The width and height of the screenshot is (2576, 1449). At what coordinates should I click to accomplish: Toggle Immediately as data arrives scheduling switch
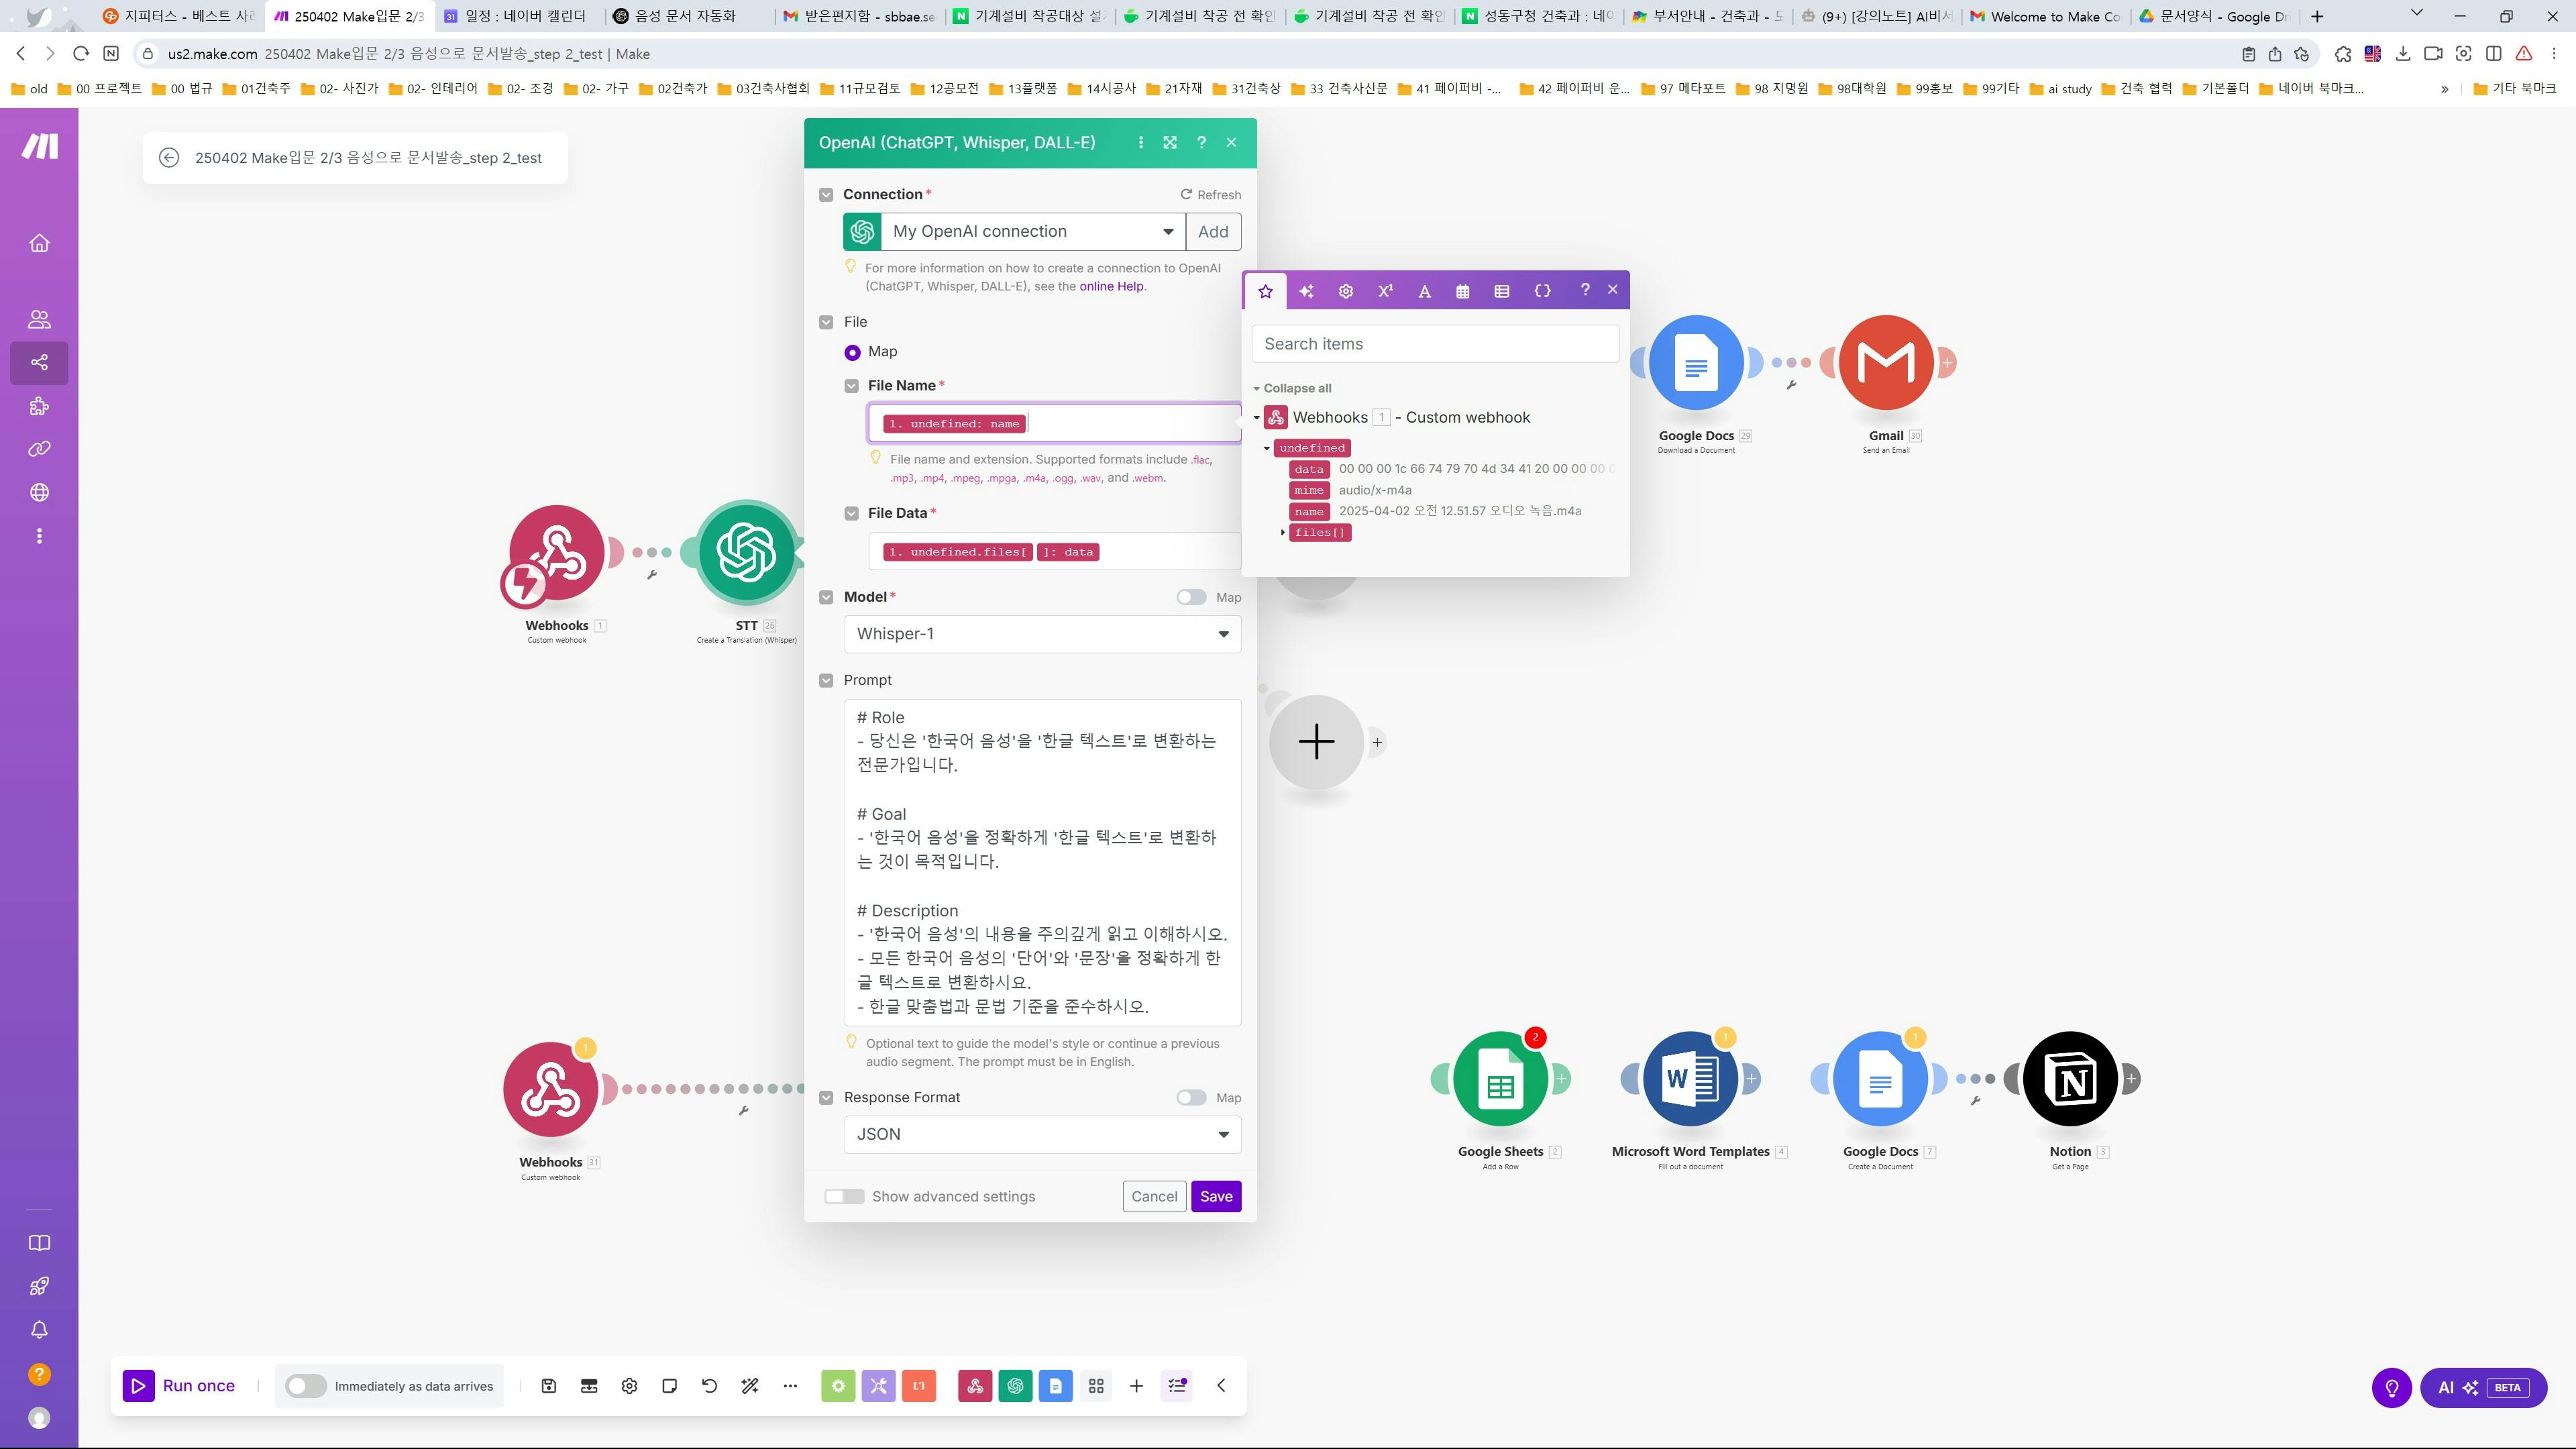305,1386
